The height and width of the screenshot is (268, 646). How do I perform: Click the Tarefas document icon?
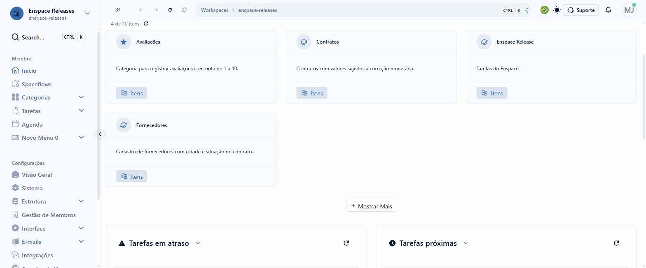click(x=15, y=111)
